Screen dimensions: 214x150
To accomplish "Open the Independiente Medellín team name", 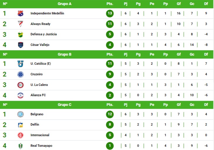I will [x=47, y=14].
